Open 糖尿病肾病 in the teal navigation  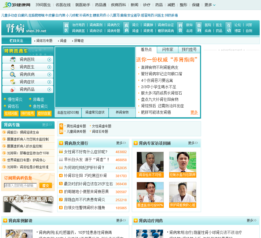166,31
